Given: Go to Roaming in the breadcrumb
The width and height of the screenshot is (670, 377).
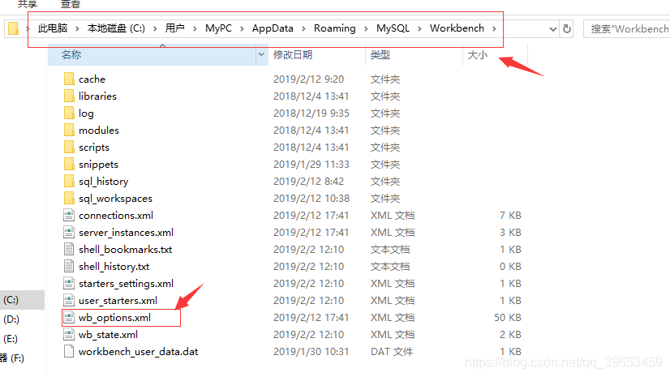Looking at the screenshot, I should click(334, 28).
